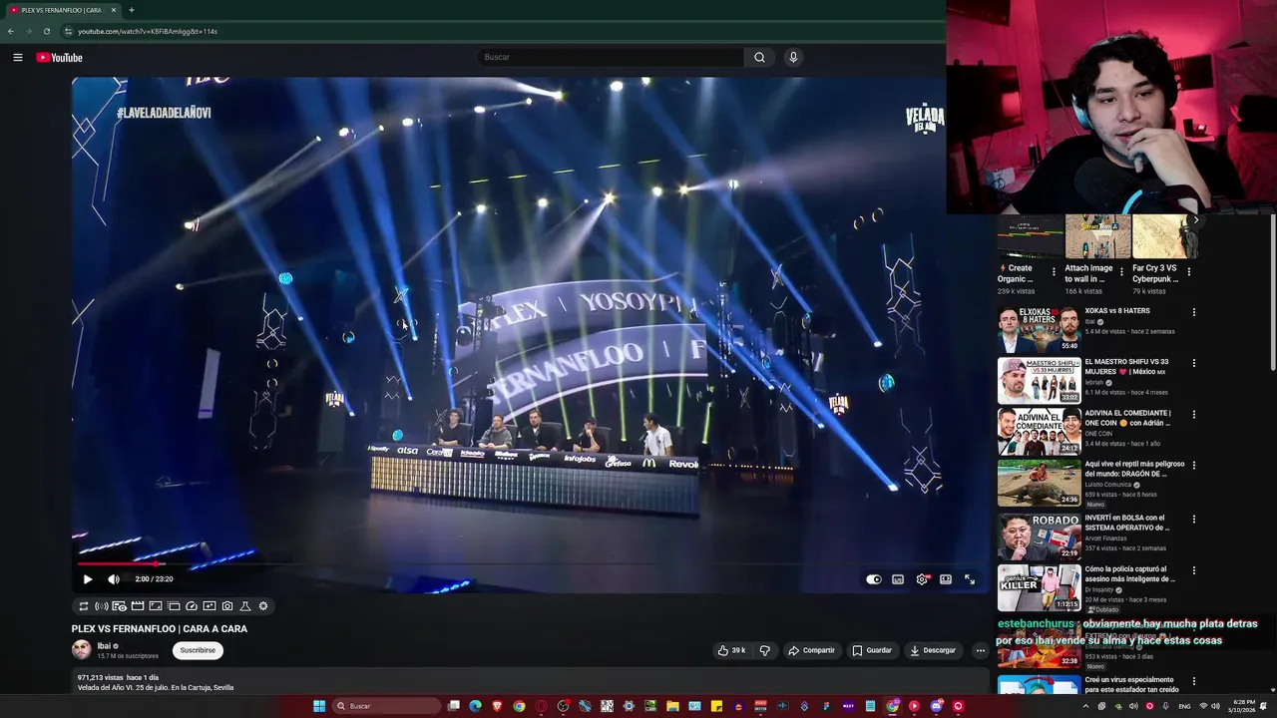
Task: Open the Far Cry 3 VS Cyberpunk short
Action: tap(1164, 237)
